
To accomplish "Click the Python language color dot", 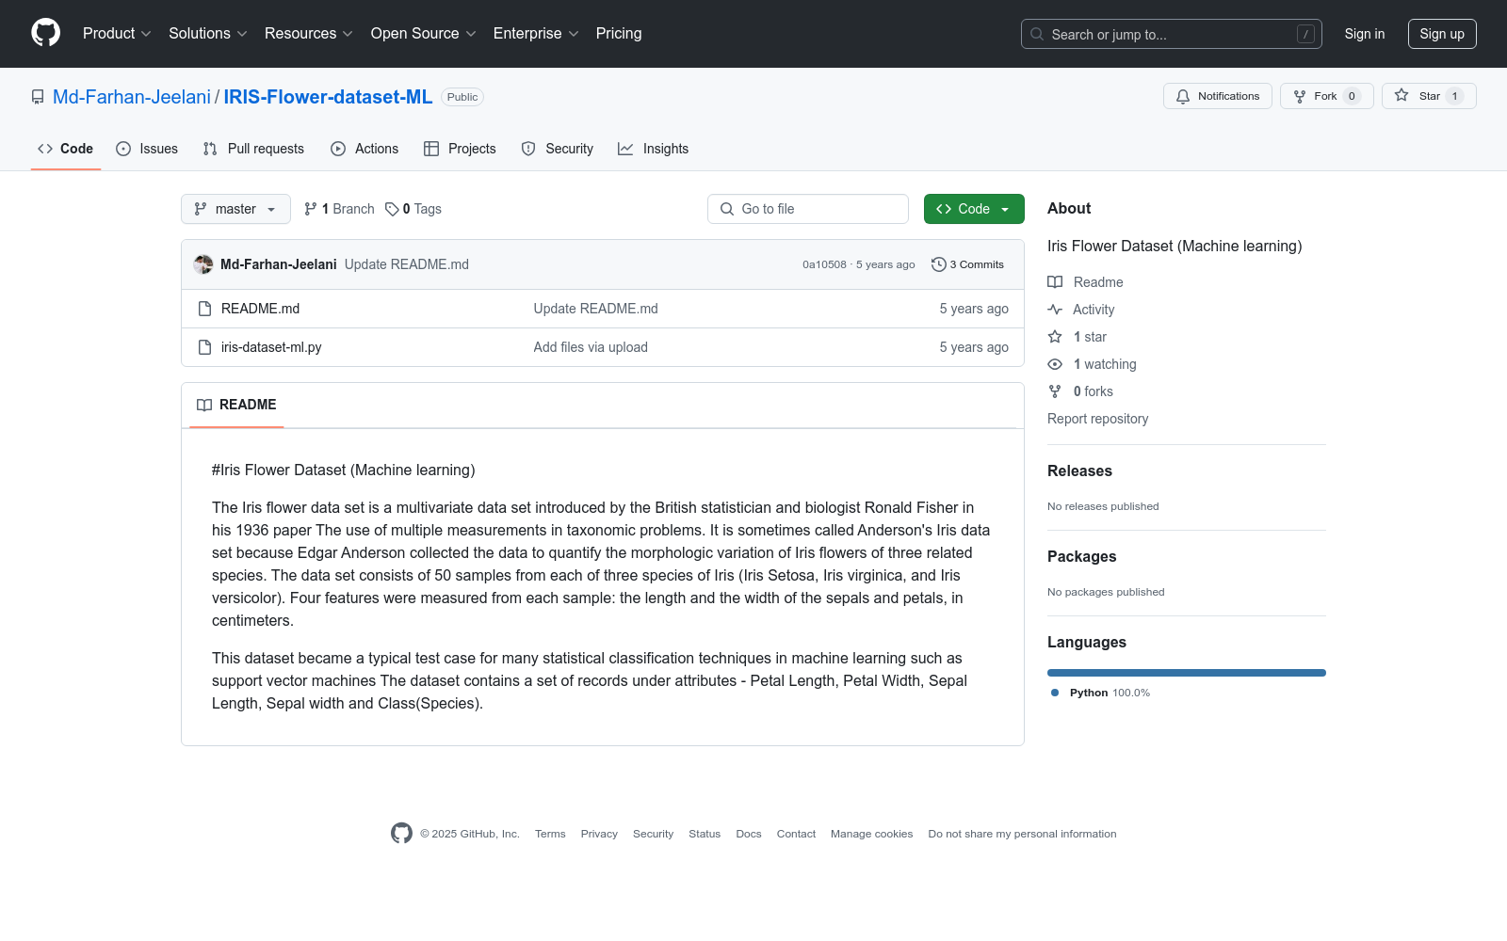I will click(x=1055, y=693).
